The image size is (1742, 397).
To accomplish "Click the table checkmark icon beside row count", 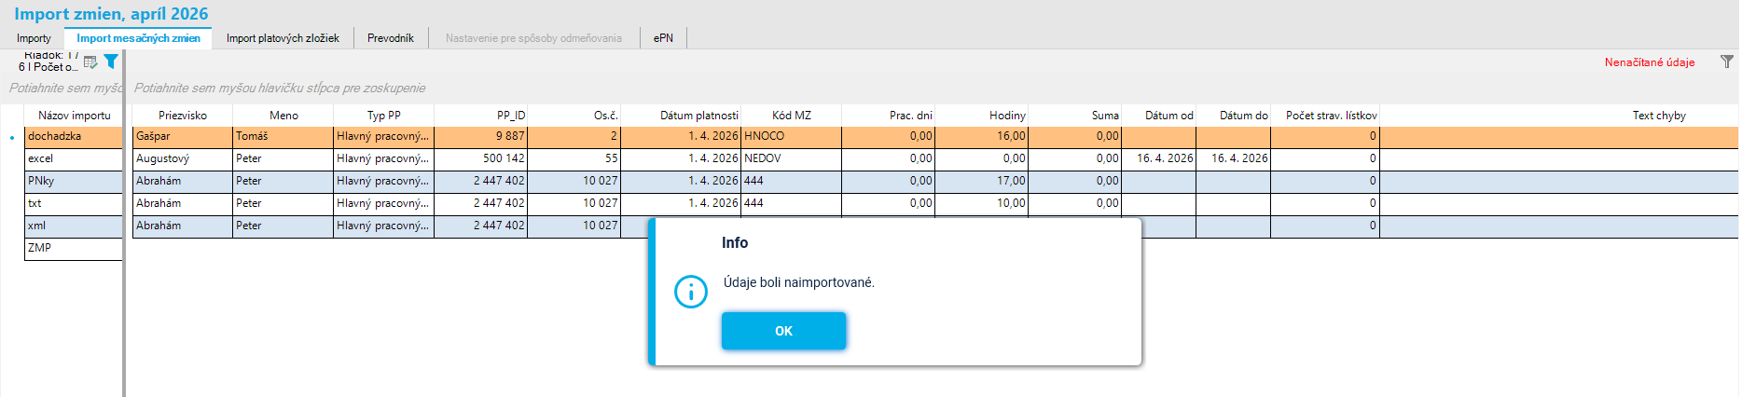I will point(90,62).
